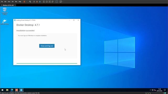Select the Docker installer taskbar icon
168x94 pixels.
[x=21, y=90]
